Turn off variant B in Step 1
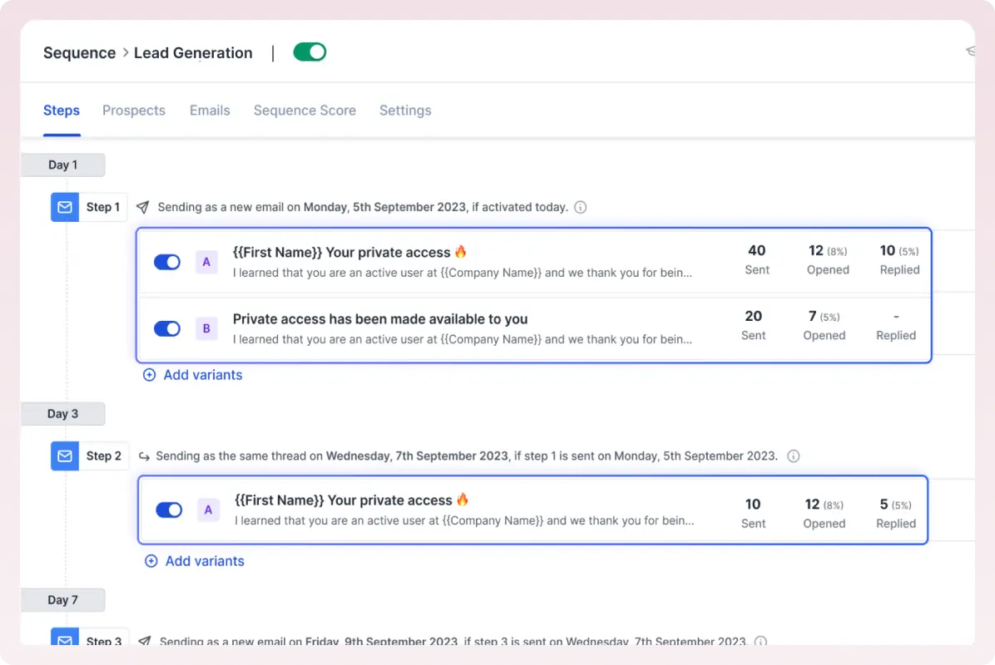The width and height of the screenshot is (995, 665). pyautogui.click(x=167, y=328)
